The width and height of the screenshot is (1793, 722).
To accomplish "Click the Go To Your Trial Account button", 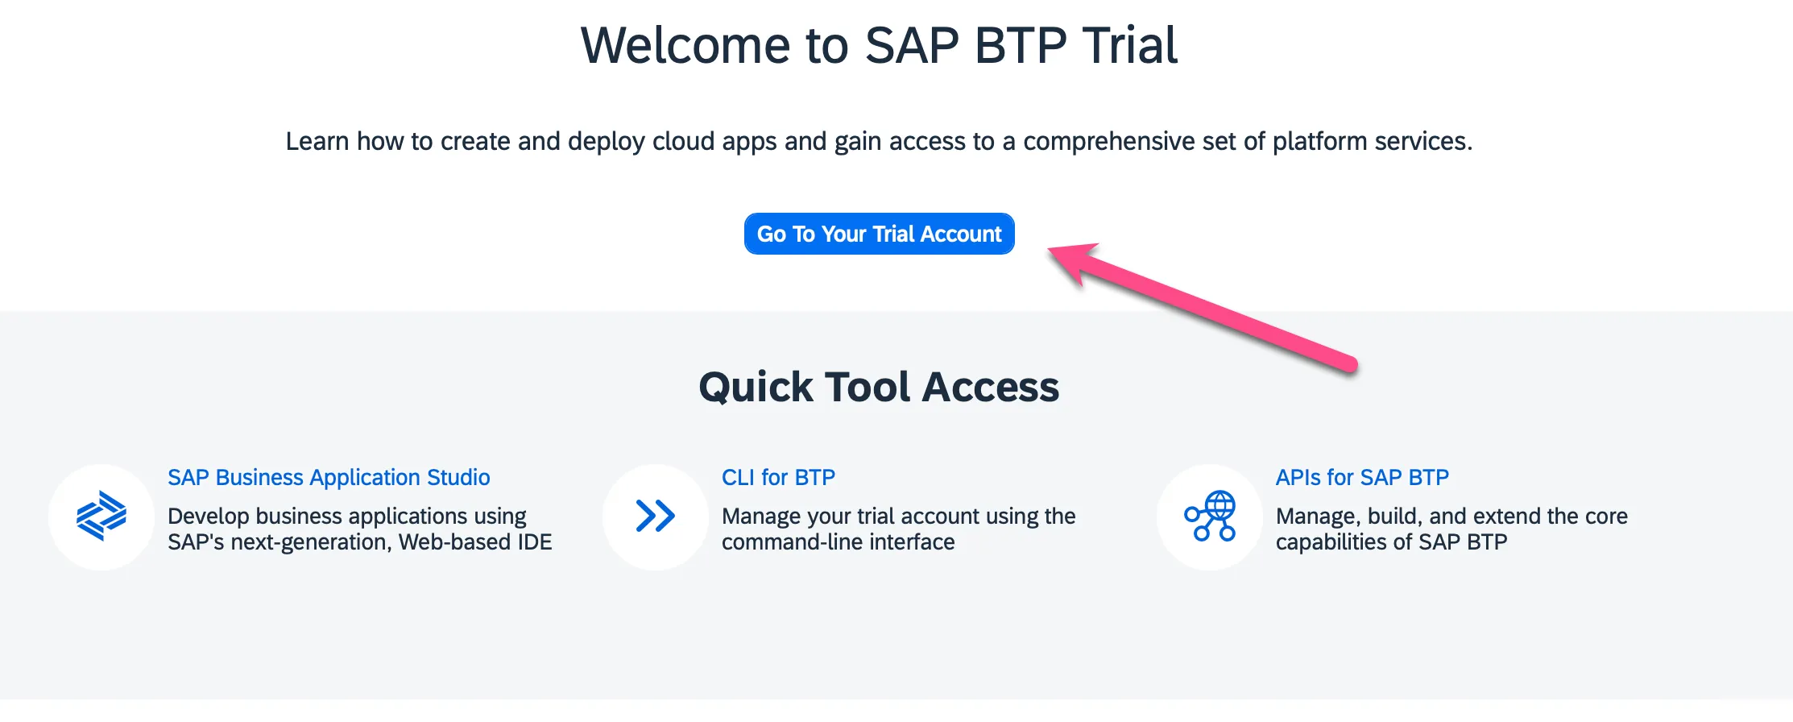I will click(879, 234).
